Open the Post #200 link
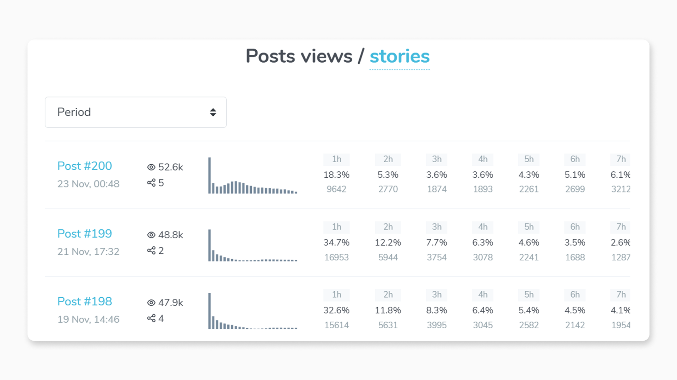 pyautogui.click(x=84, y=166)
